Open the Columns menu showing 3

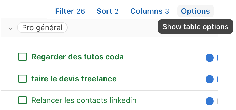(150, 11)
